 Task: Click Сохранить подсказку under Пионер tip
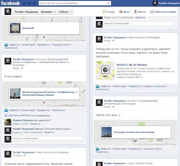pyautogui.click(x=155, y=86)
